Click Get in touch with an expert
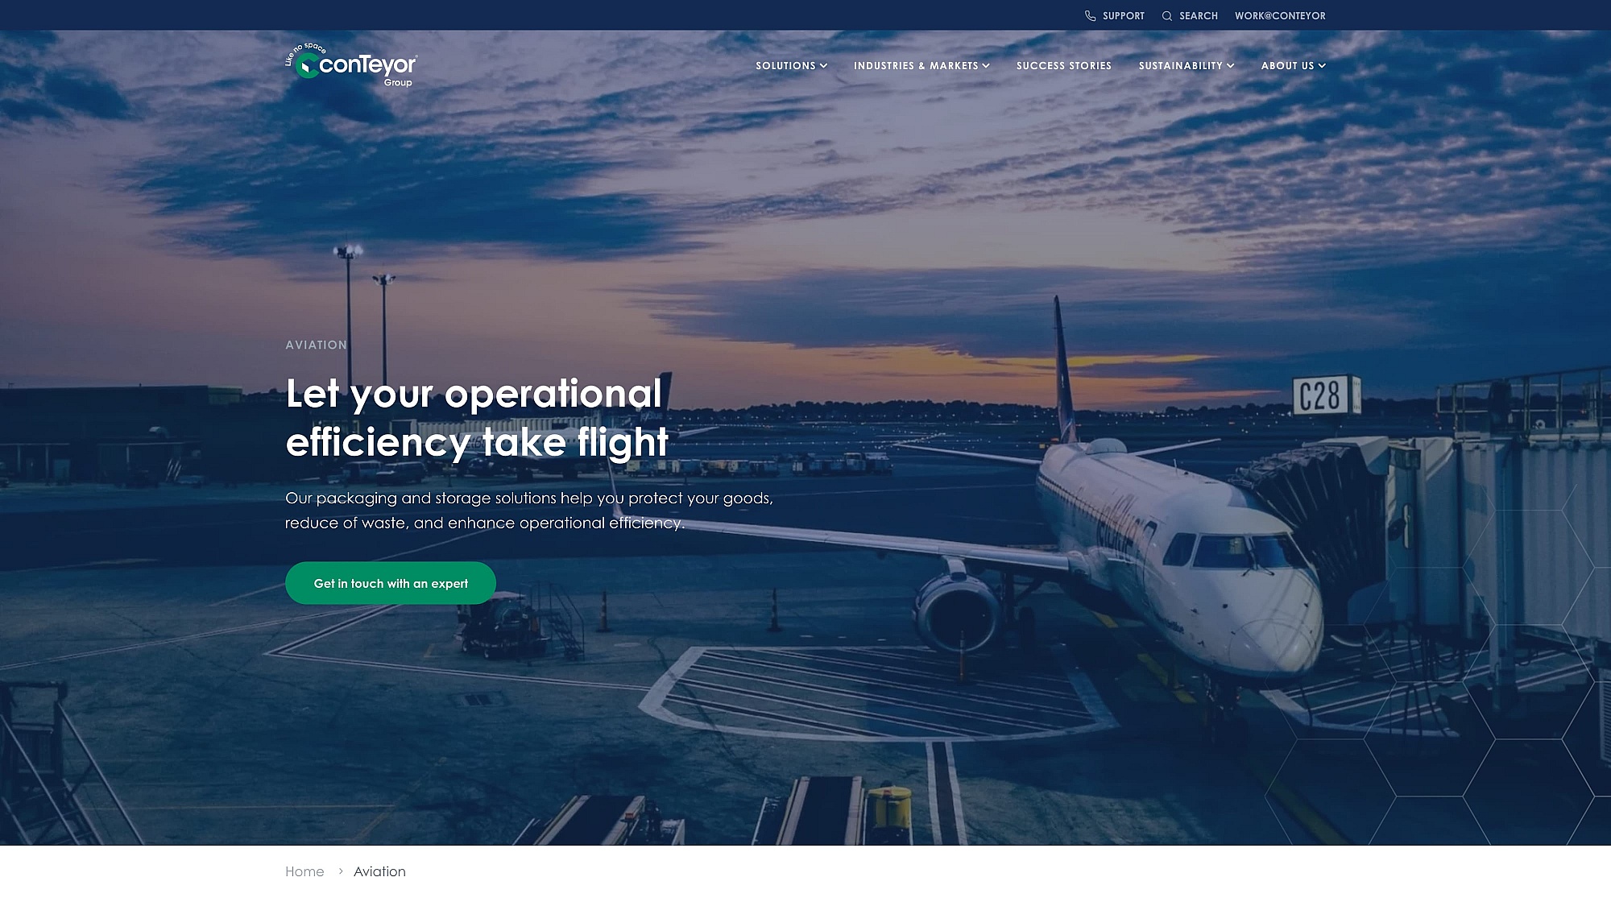Viewport: 1611px width, 906px height. click(391, 583)
